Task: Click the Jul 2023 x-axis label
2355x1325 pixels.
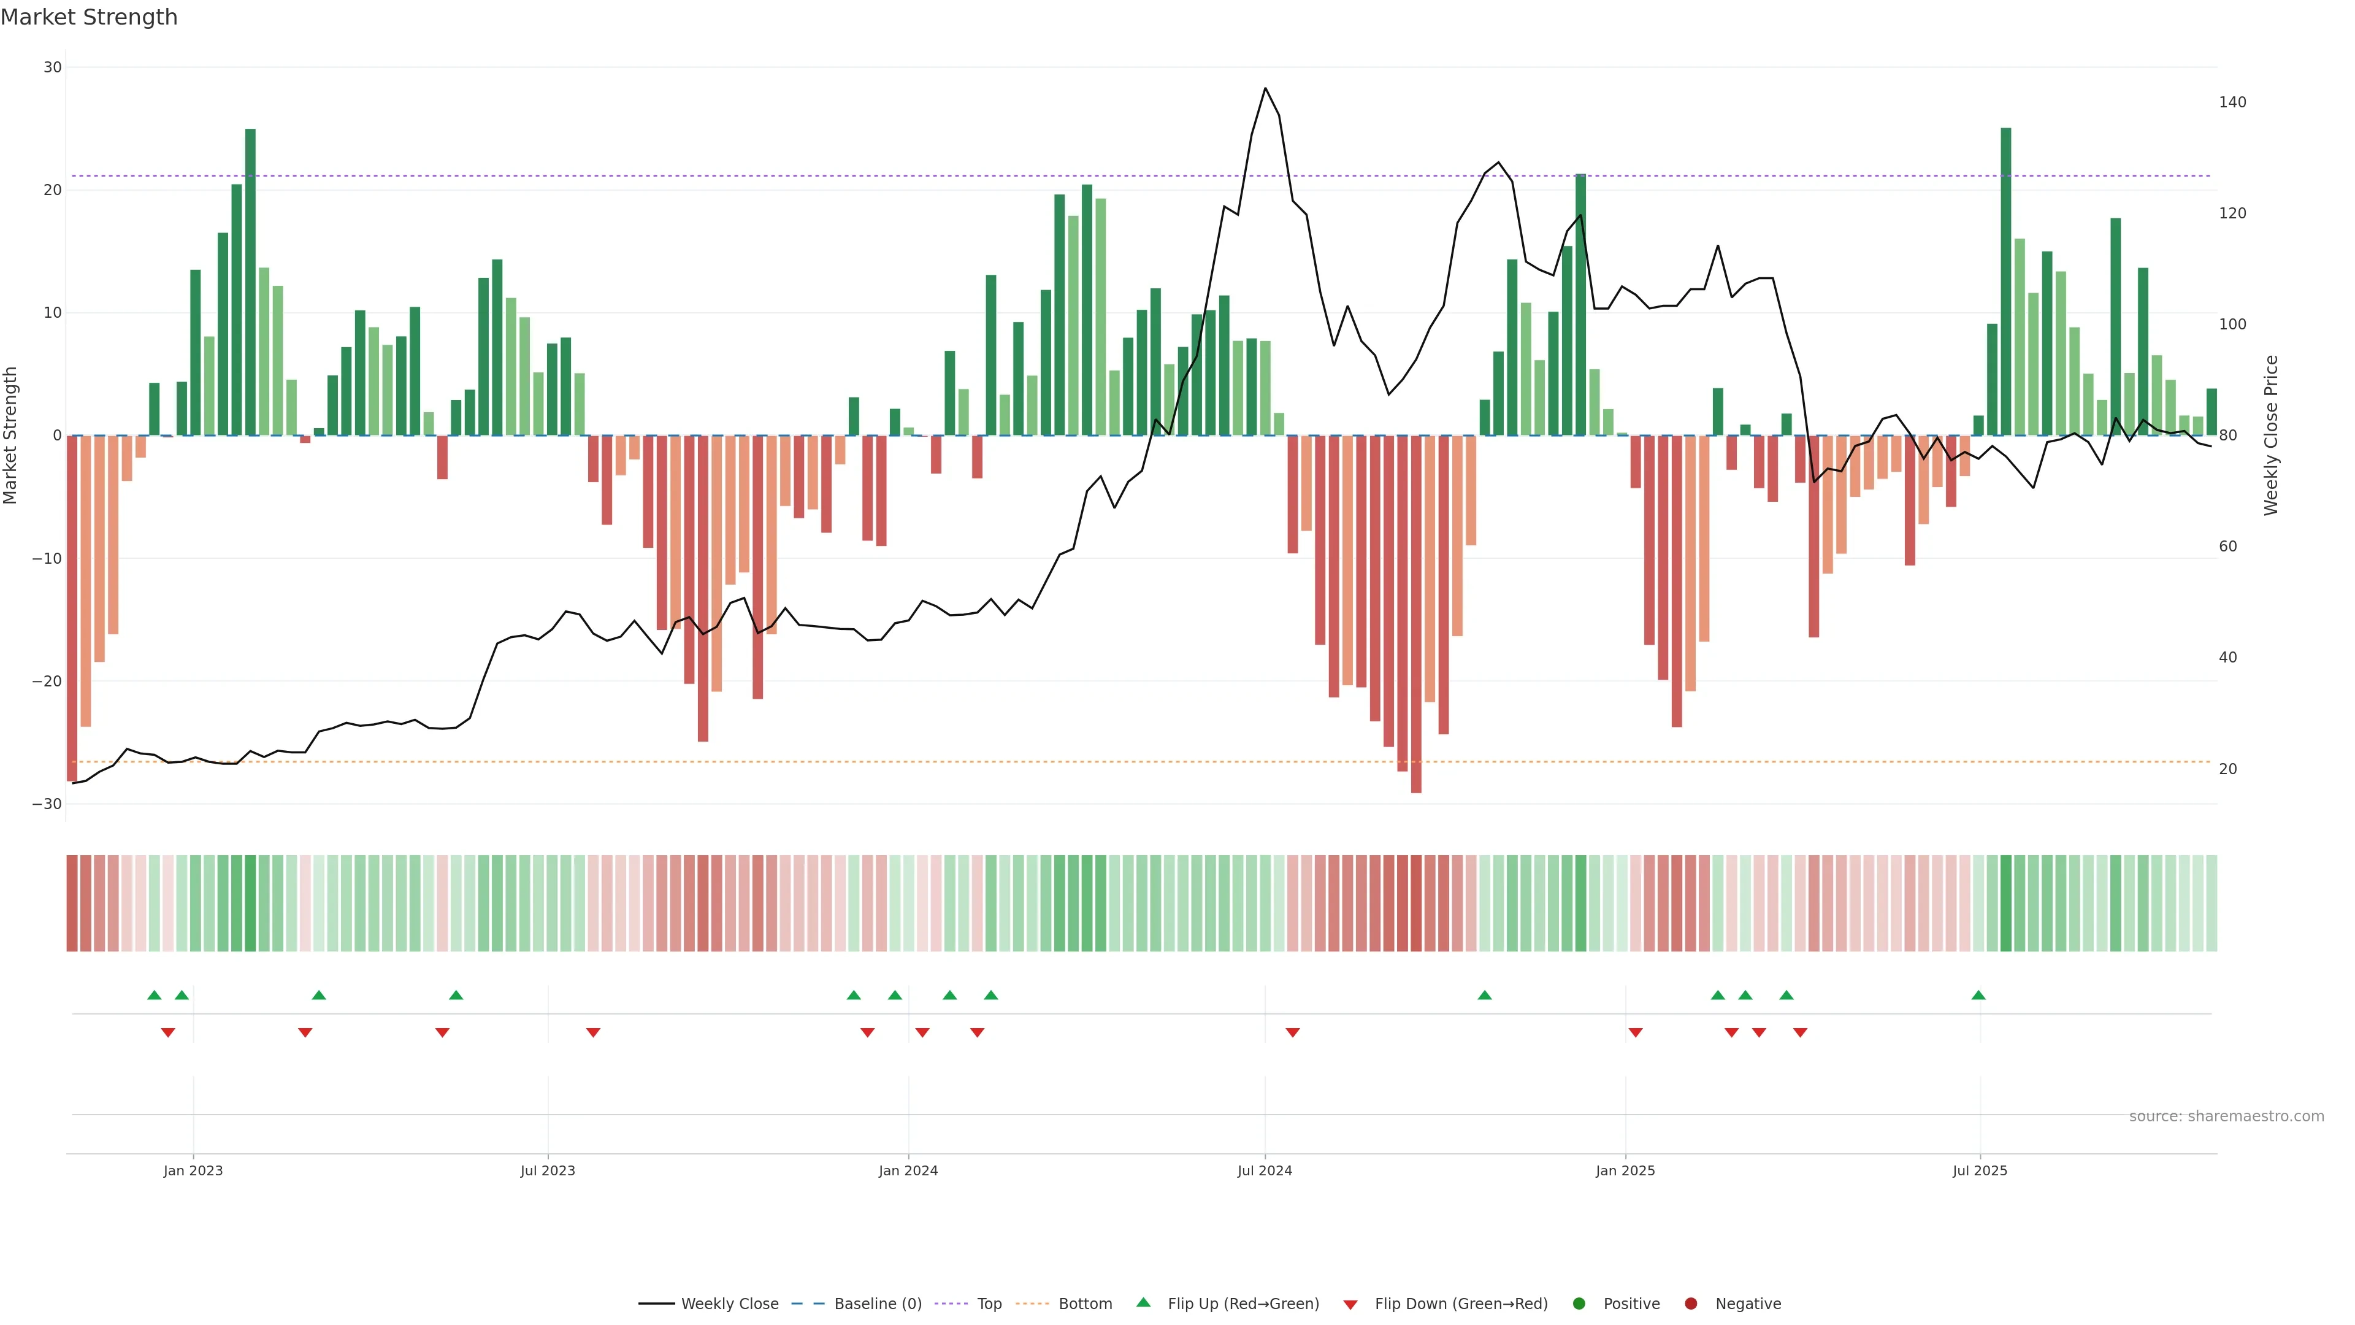Action: (548, 1170)
